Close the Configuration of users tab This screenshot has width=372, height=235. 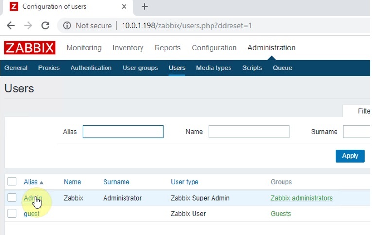click(x=124, y=7)
